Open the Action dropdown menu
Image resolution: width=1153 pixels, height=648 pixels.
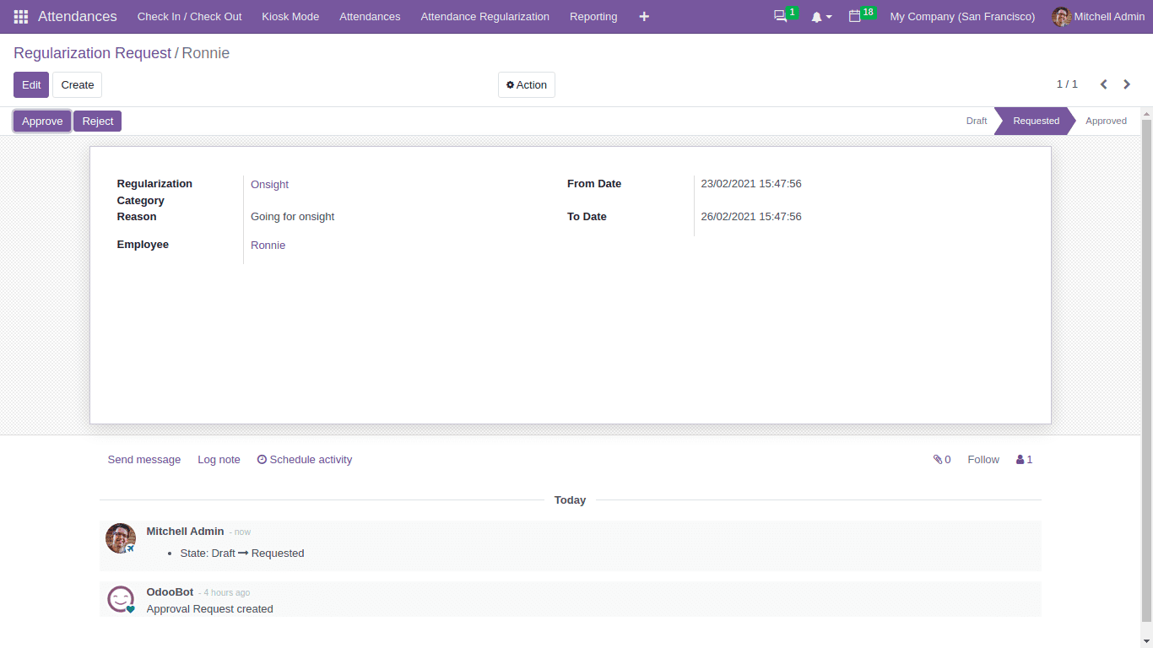tap(526, 84)
